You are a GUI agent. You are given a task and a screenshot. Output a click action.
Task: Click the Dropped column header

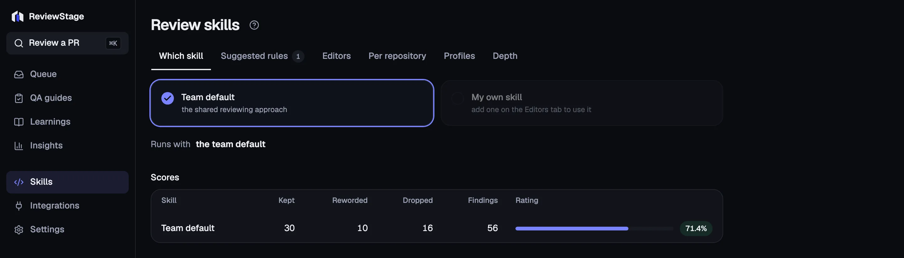[x=417, y=201]
